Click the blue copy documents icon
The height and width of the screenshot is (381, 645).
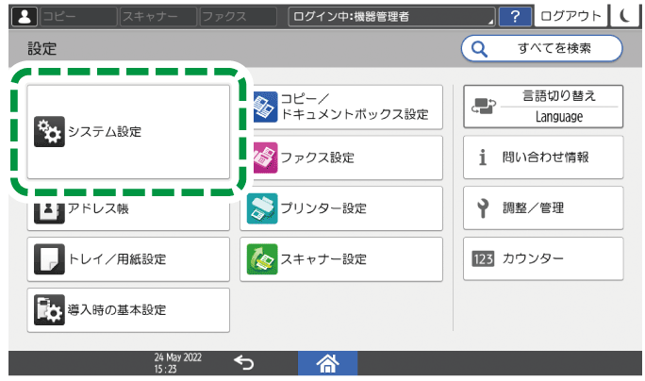click(265, 107)
